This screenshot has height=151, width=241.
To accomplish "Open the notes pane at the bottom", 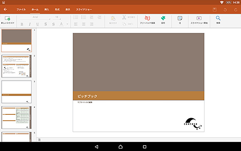I will (139, 140).
